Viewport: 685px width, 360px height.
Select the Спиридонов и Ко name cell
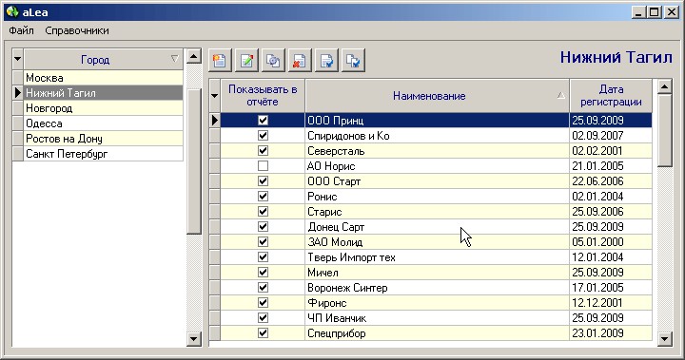point(437,135)
